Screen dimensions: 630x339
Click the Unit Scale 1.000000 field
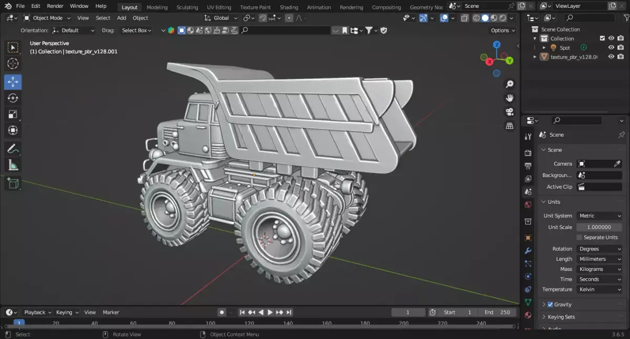tap(600, 227)
